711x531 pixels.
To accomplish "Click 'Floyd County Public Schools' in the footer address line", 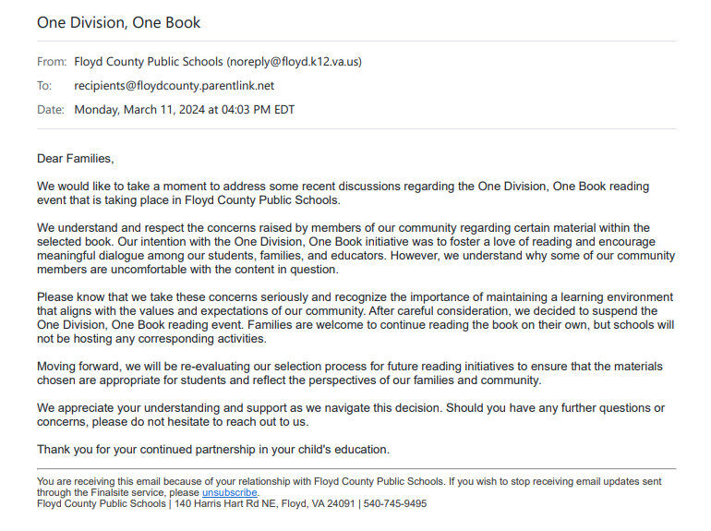I will (102, 504).
